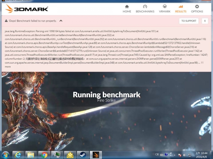This screenshot has width=213, height=159.
Task: Open the Windows Start menu
Action: 5,155
